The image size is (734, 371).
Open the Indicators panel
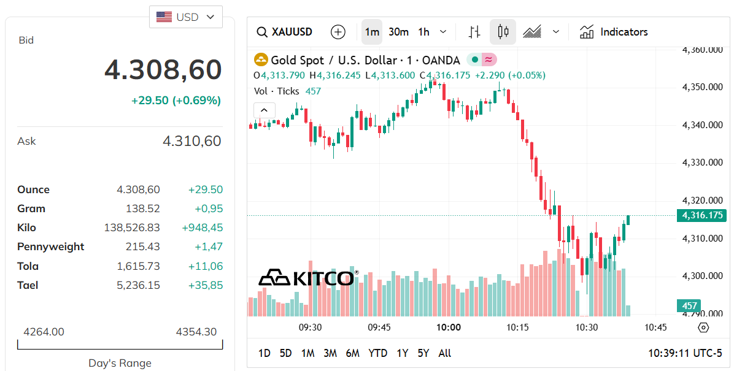(x=614, y=32)
